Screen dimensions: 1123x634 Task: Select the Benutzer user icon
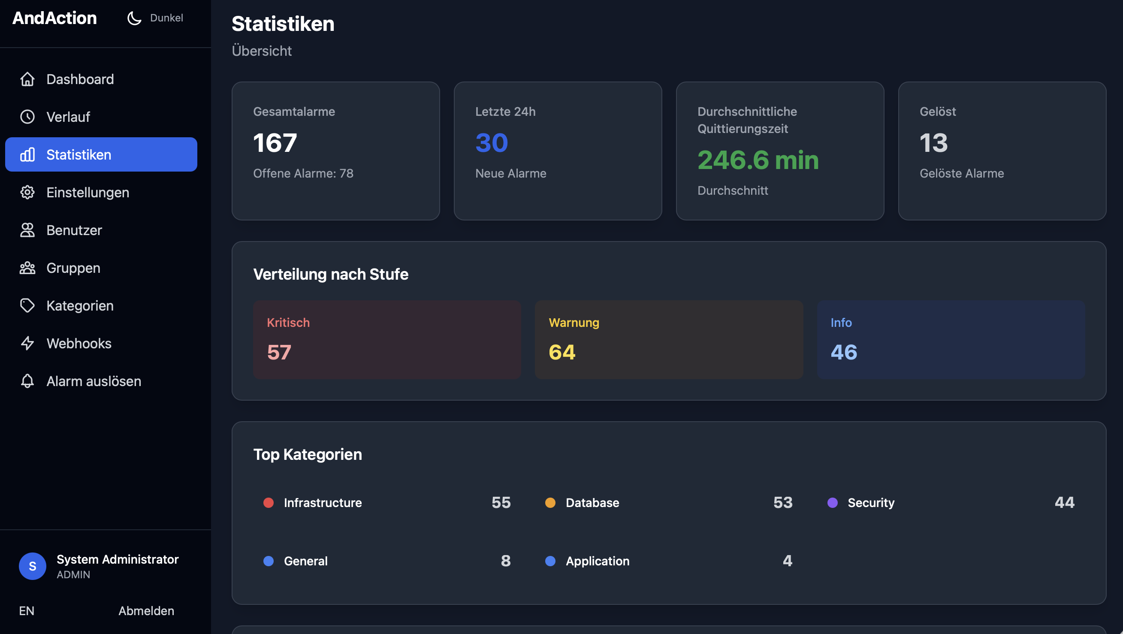tap(27, 230)
